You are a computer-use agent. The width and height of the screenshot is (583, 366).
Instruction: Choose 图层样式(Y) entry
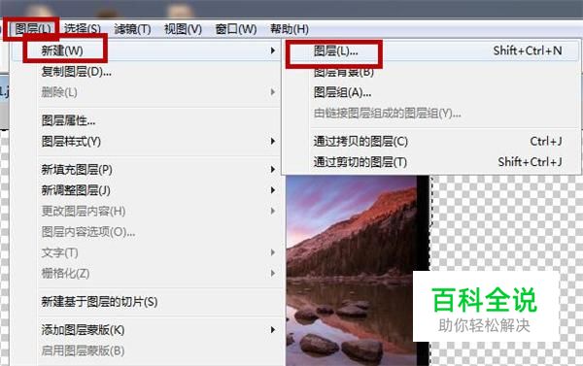tap(71, 141)
